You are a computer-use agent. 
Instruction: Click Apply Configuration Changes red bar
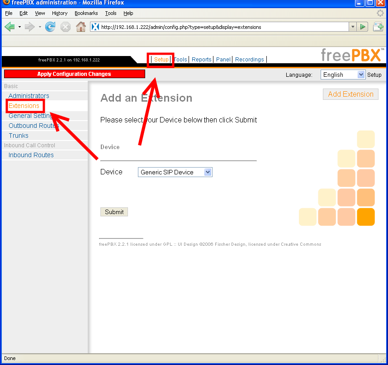tap(75, 74)
